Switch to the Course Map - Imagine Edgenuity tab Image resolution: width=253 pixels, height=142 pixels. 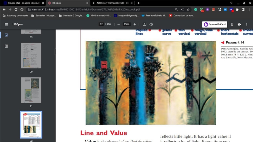(x=24, y=3)
